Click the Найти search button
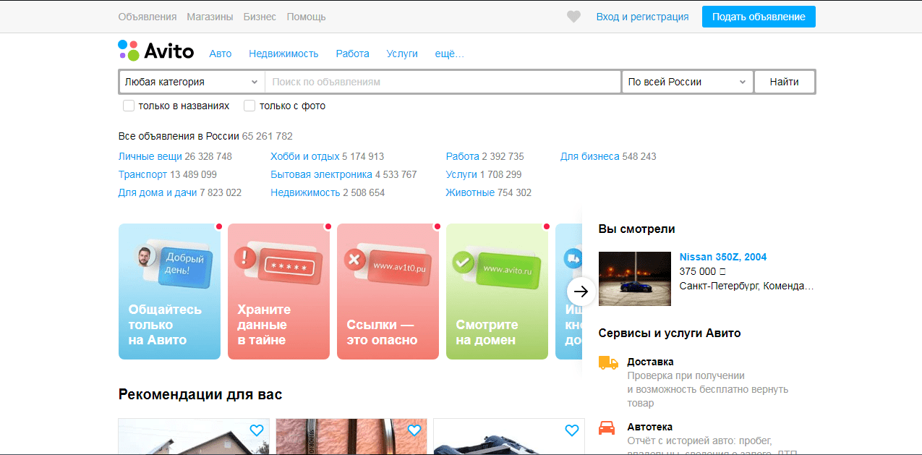This screenshot has height=455, width=922. point(785,82)
